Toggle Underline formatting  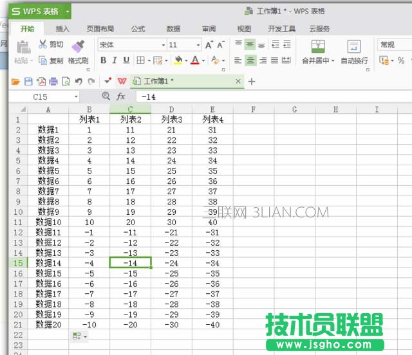(x=126, y=60)
